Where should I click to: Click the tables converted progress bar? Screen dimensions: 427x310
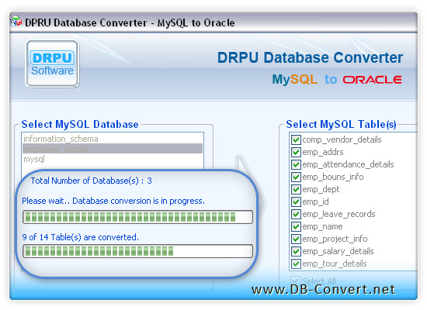(137, 251)
